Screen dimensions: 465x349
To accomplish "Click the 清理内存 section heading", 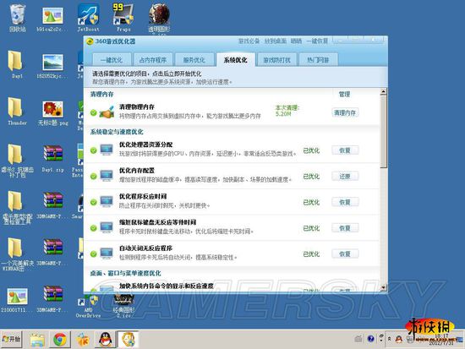I will (101, 95).
